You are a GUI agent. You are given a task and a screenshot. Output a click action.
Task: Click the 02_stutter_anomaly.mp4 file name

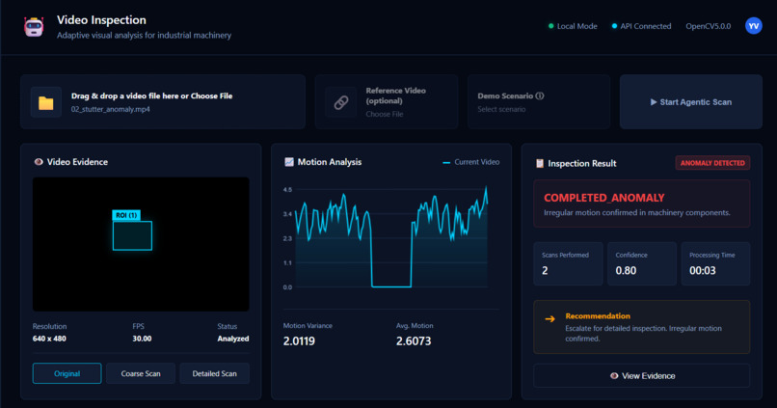click(111, 109)
